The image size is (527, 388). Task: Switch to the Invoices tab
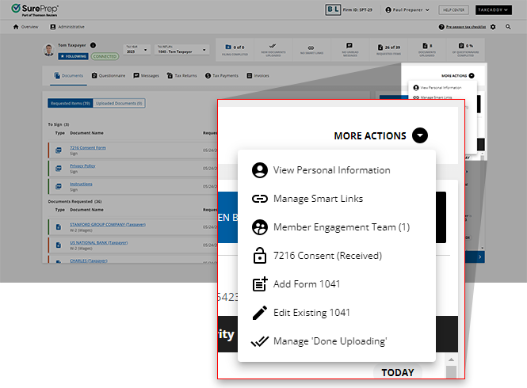pos(258,75)
